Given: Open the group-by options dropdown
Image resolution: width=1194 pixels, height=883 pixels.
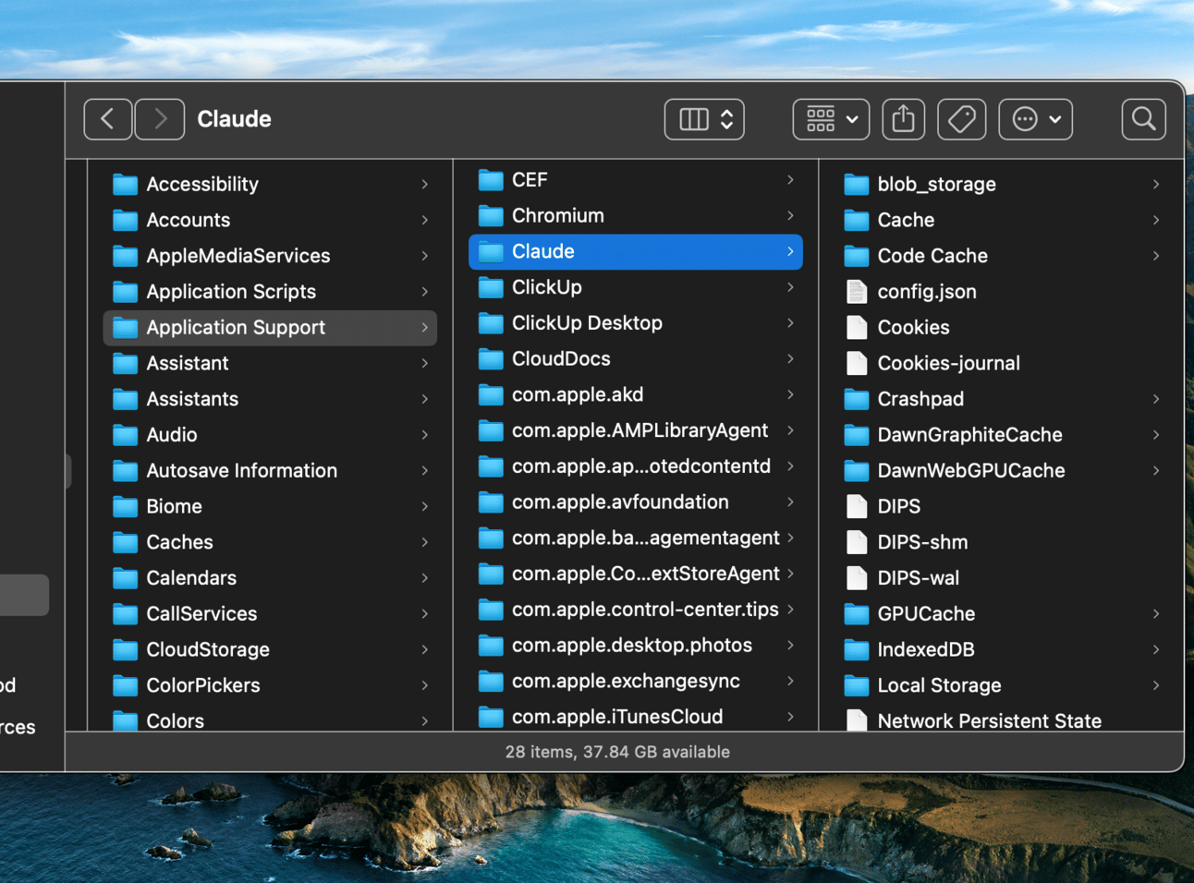Looking at the screenshot, I should pyautogui.click(x=831, y=119).
